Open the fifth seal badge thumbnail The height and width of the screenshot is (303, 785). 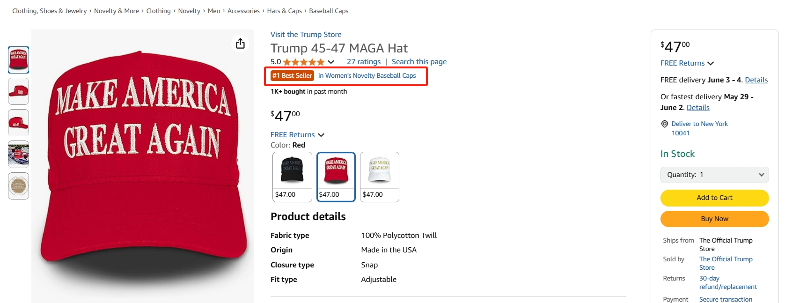(x=19, y=186)
